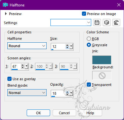The width and height of the screenshot is (124, 120).
Task: Click the Save preset floppy disk icon
Action: (97, 22)
